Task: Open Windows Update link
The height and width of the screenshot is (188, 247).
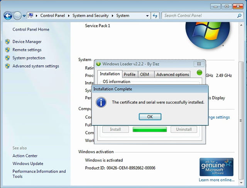Action: click(x=28, y=164)
